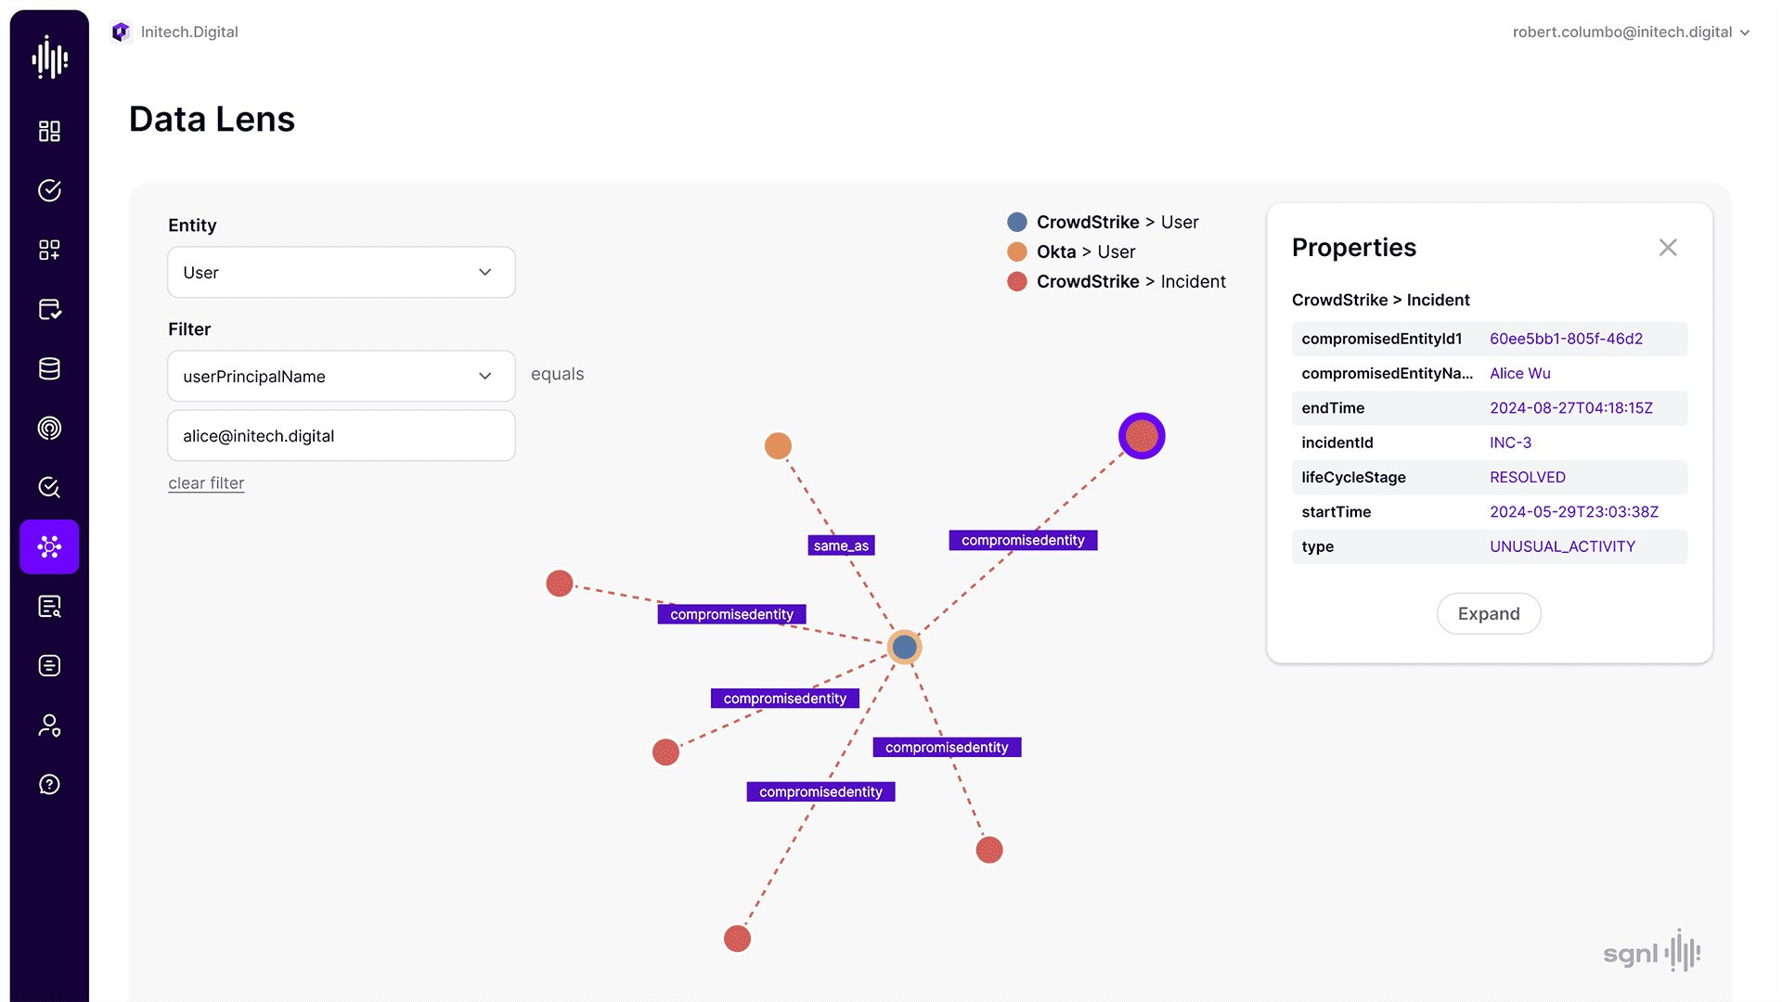Viewport: 1782px width, 1002px height.
Task: Click the orange Okta User node
Action: pyautogui.click(x=778, y=446)
